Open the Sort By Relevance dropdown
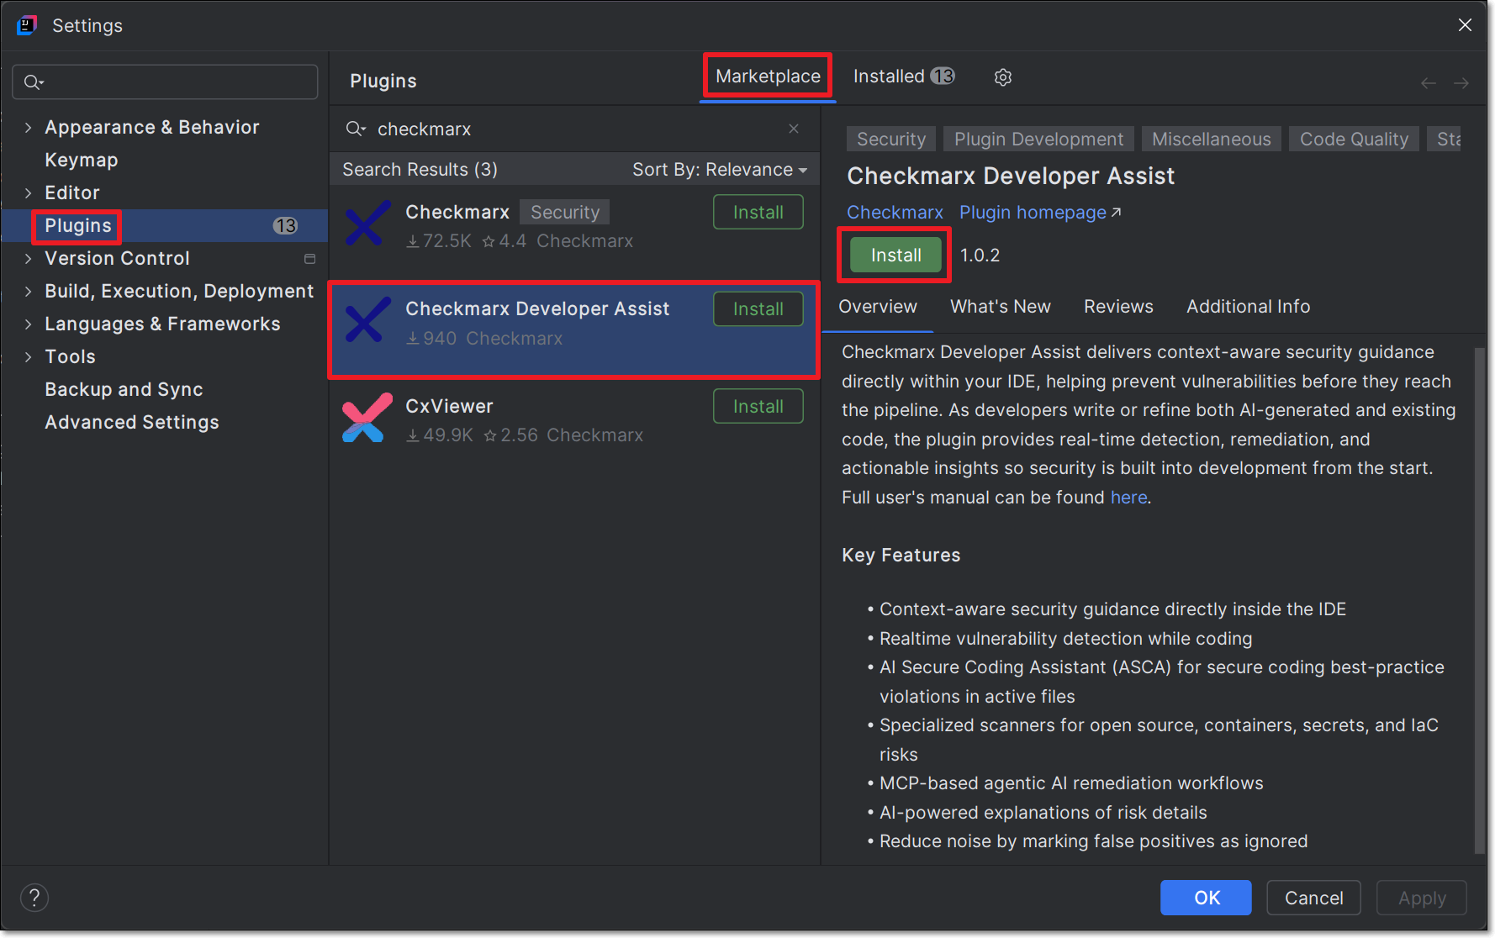 tap(719, 170)
